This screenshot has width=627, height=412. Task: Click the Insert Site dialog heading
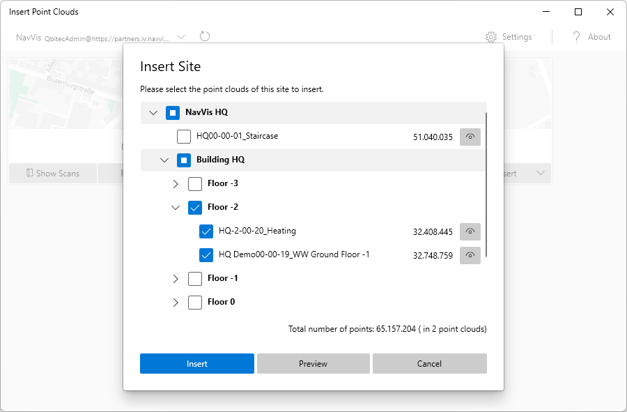pyautogui.click(x=171, y=66)
